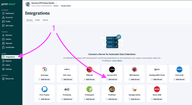
Task: Select the Integrations page heading
Action: click(x=37, y=13)
